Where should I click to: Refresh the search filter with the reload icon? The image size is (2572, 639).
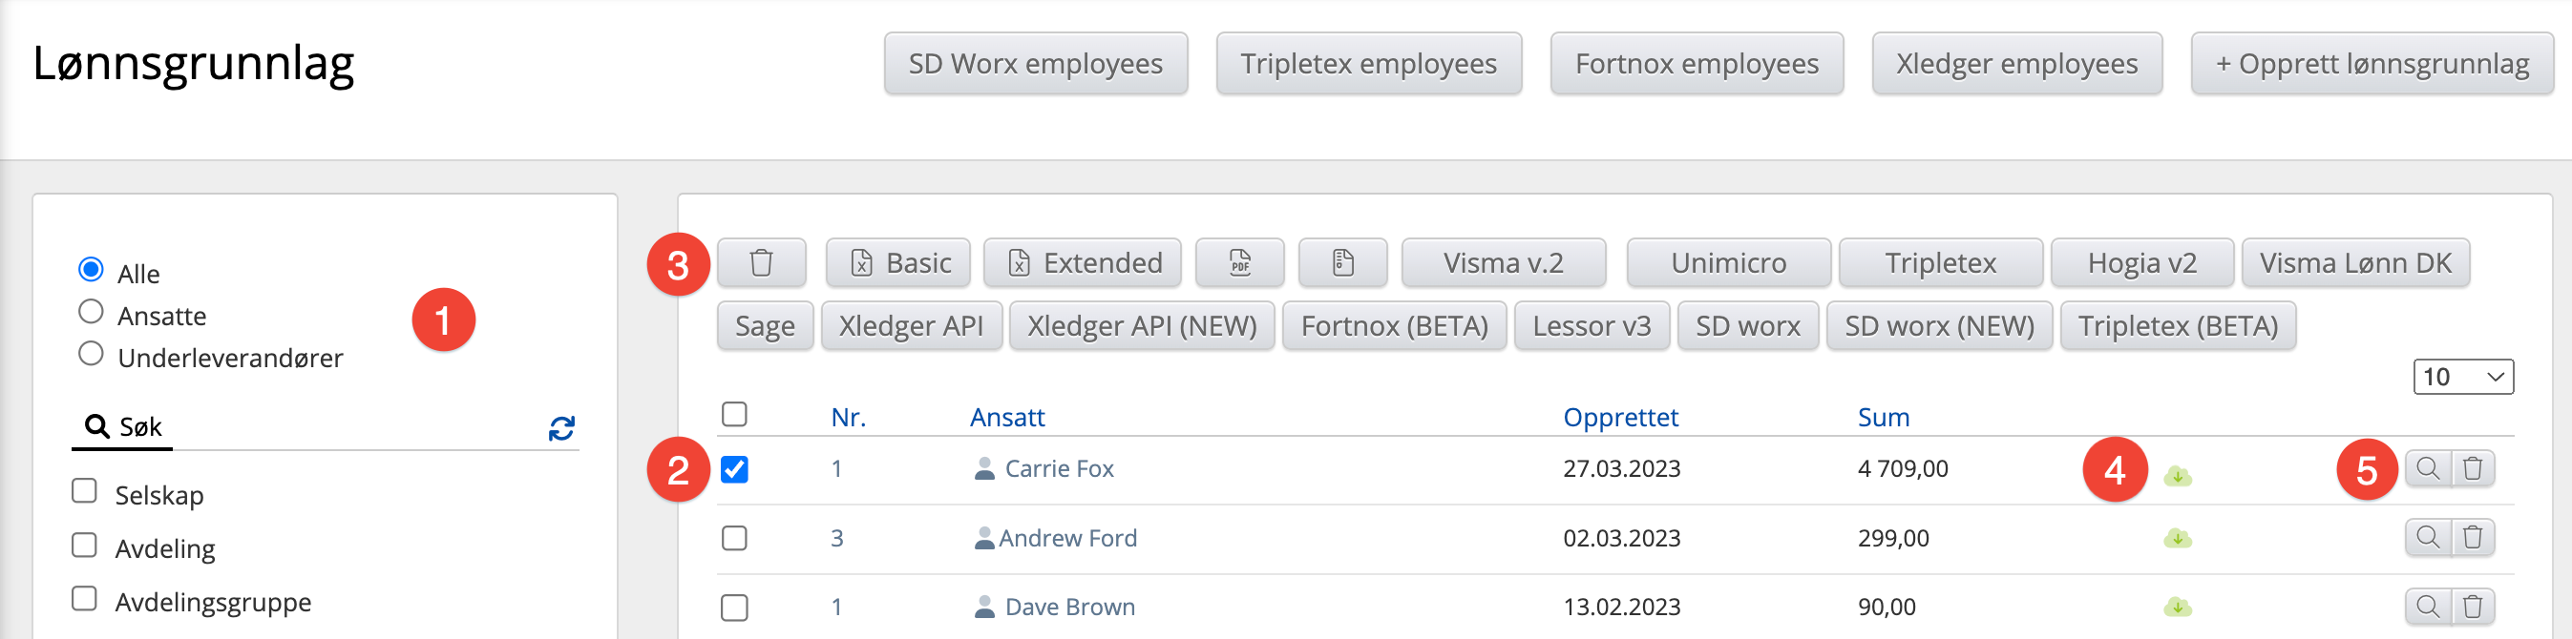point(561,428)
